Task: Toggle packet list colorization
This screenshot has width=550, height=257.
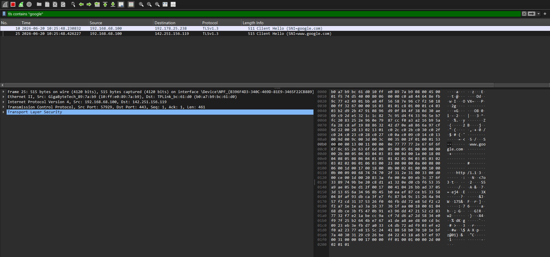Action: pos(131,4)
